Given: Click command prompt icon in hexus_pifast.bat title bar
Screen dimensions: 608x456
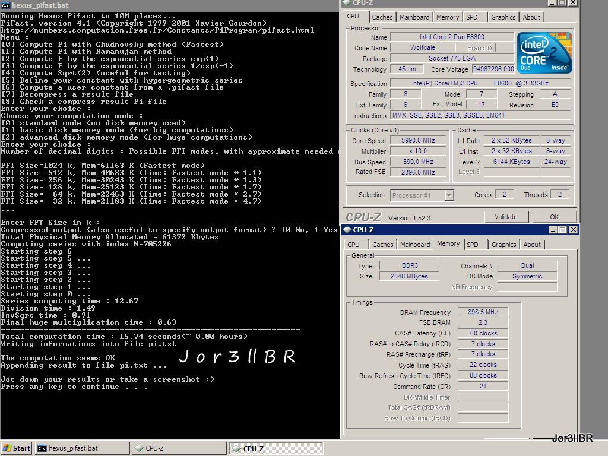Looking at the screenshot, I should 5,5.
